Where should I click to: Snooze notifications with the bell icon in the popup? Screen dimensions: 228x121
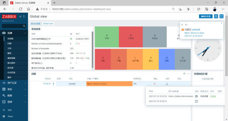coord(182,25)
